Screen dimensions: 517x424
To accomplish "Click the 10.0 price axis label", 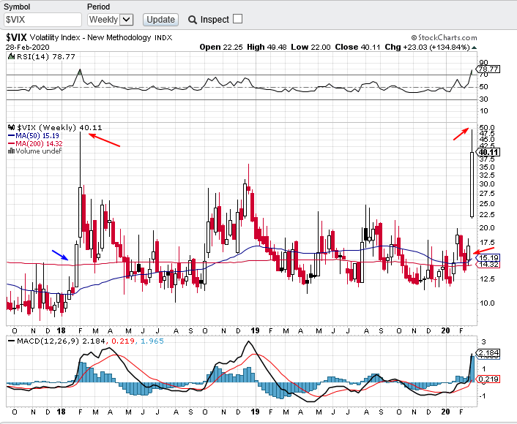I will point(487,303).
